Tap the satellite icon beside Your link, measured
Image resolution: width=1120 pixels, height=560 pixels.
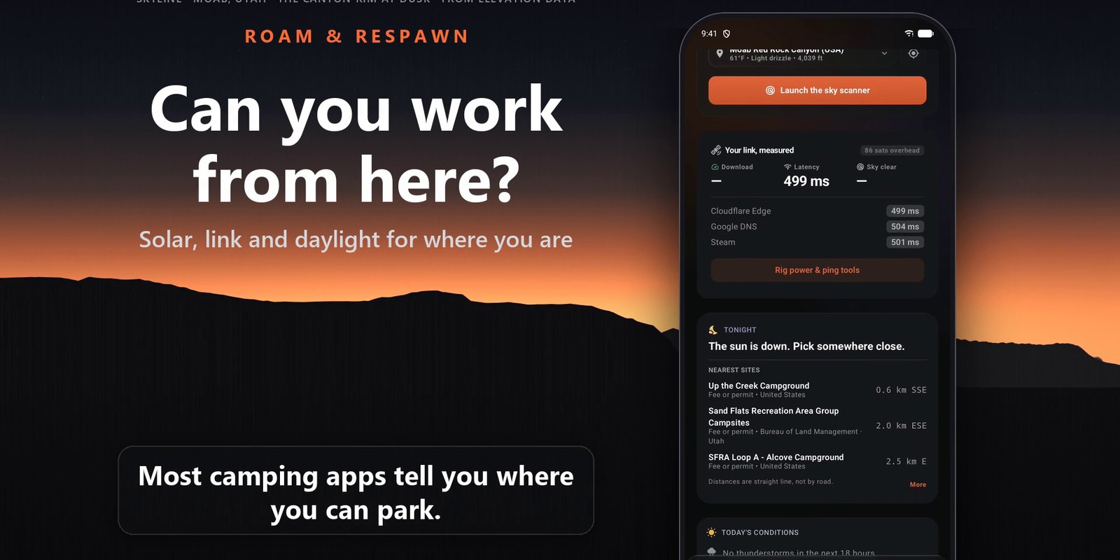tap(716, 150)
